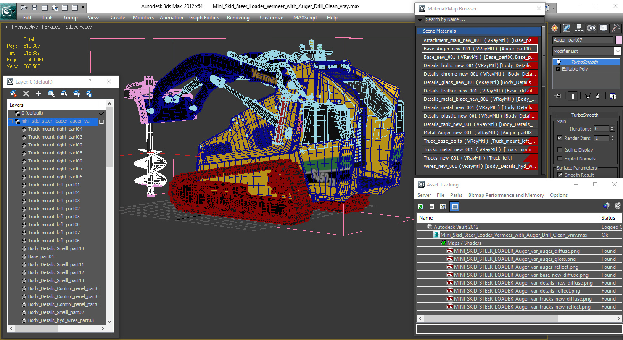Open the Motion command panel tab

591,28
